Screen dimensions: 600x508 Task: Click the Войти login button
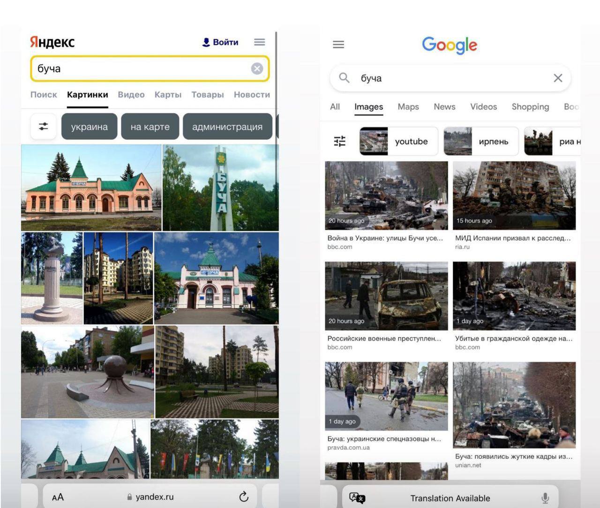220,42
